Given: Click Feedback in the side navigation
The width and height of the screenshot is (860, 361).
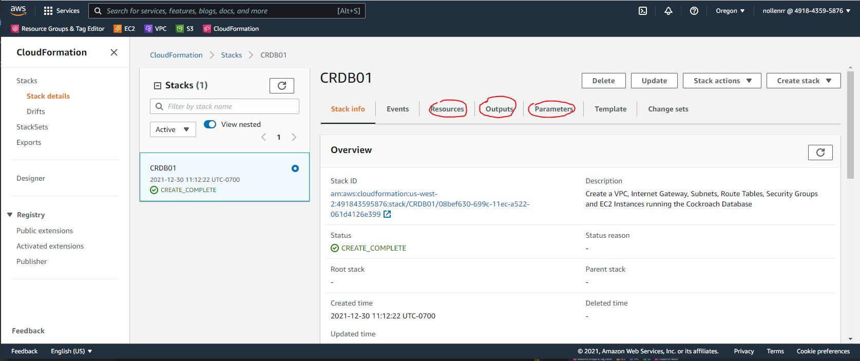Looking at the screenshot, I should [x=28, y=331].
